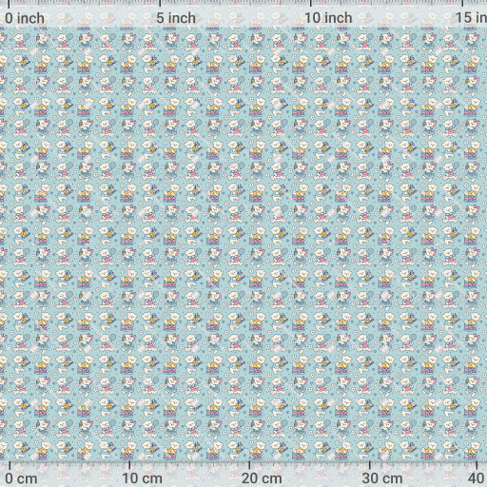The image size is (487, 487).
Task: Click the "0 inch" ruler label
Action: click(x=25, y=18)
